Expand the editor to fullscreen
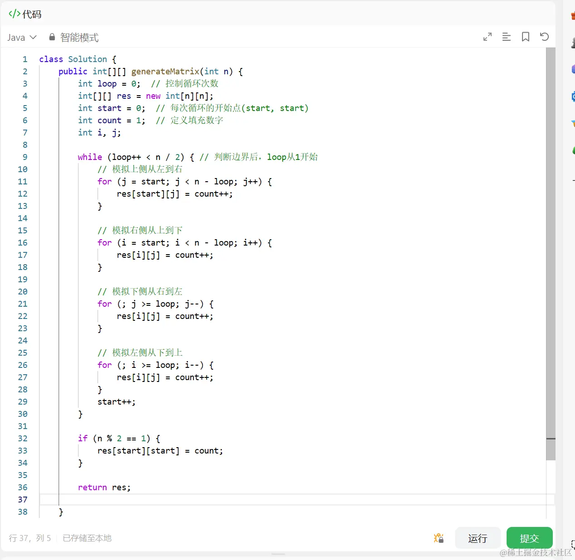Viewport: 575px width, 560px height. [488, 37]
